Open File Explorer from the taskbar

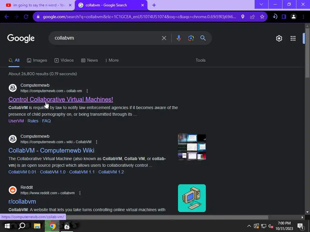(37, 226)
